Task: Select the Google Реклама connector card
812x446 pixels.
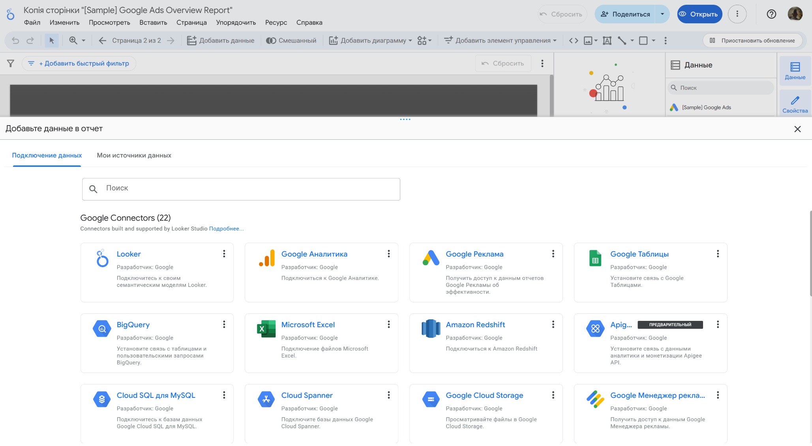Action: tap(486, 272)
